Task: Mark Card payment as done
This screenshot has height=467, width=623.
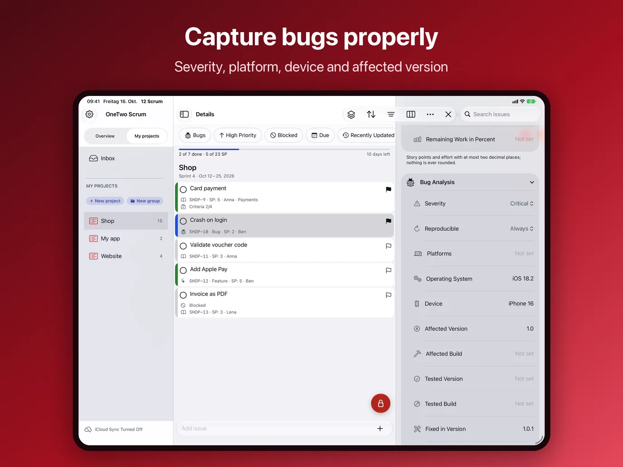Action: (x=183, y=190)
